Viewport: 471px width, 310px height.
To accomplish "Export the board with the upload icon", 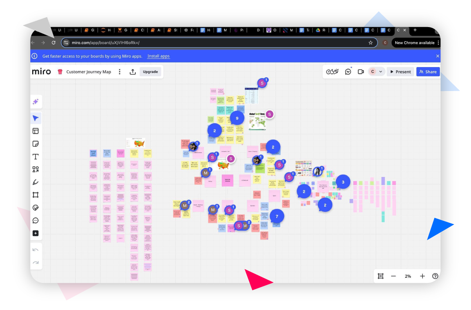I will pyautogui.click(x=133, y=72).
